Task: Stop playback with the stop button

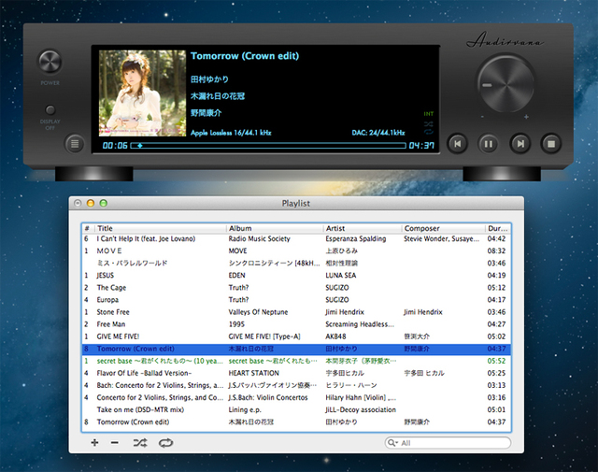Action: [550, 144]
